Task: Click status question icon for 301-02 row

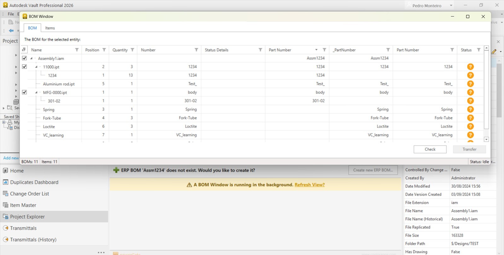Action: [470, 101]
